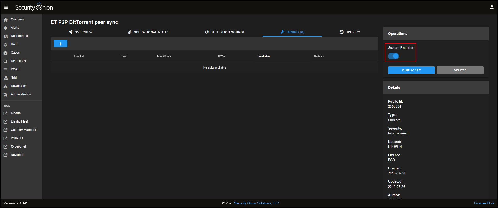Open Grid via the network icon
This screenshot has height=208, width=498.
point(5,78)
